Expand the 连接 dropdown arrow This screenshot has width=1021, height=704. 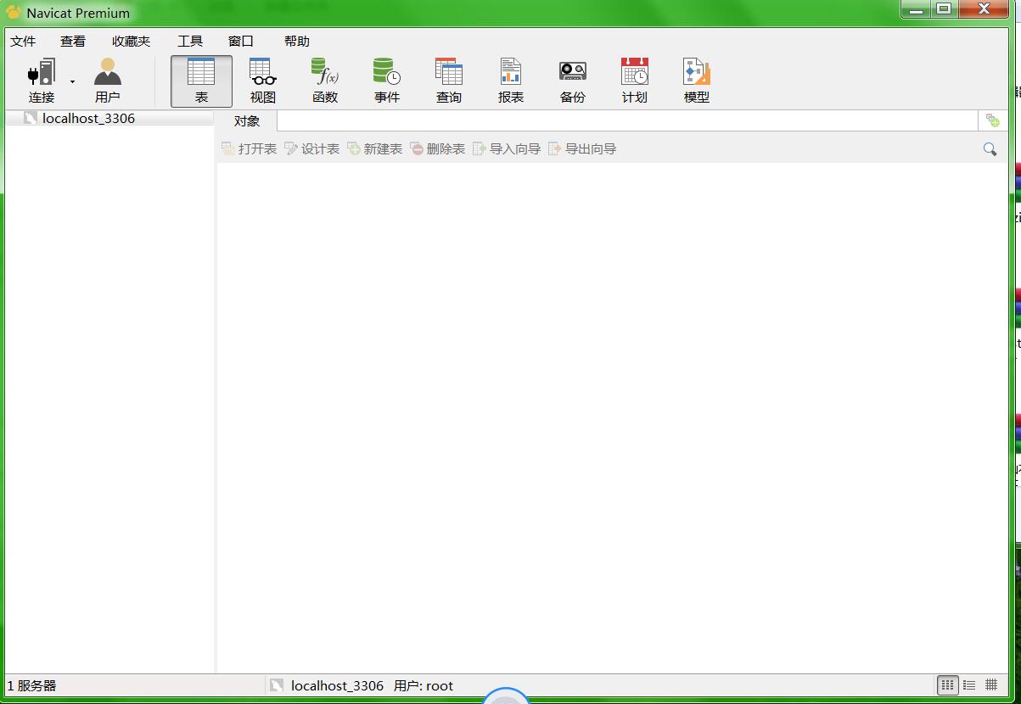(x=72, y=82)
